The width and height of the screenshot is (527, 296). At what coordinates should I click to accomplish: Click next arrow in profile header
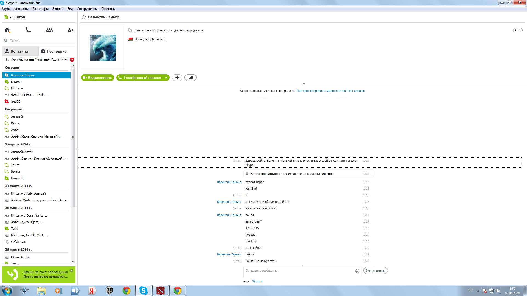point(520,30)
